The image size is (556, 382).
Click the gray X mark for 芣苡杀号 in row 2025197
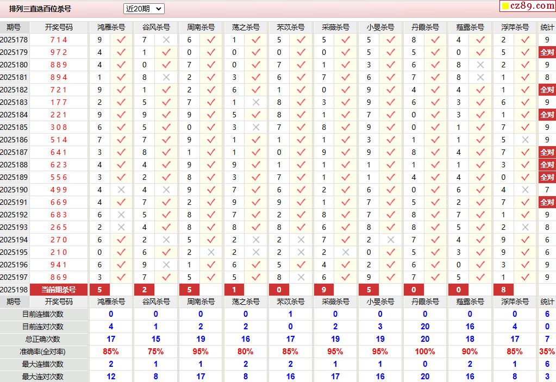301,278
